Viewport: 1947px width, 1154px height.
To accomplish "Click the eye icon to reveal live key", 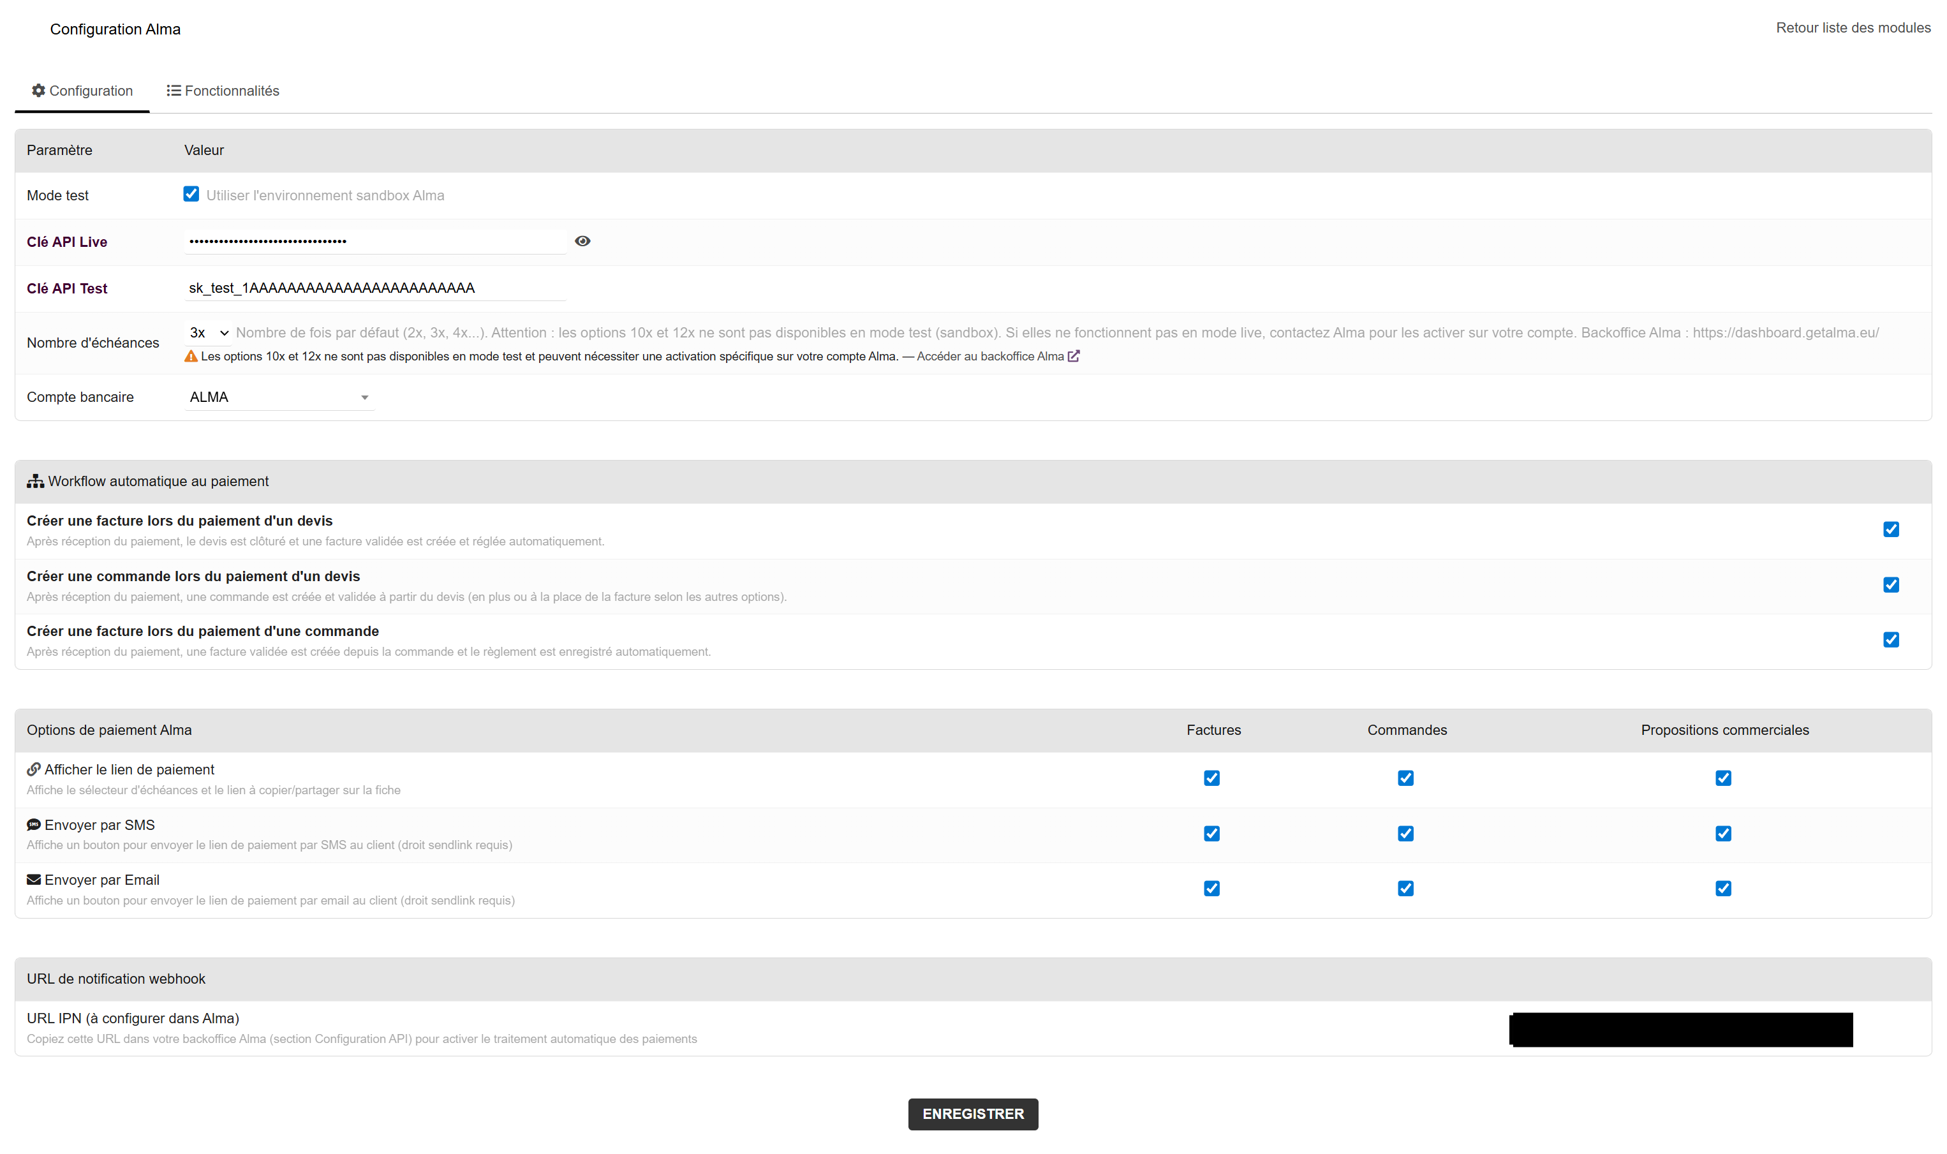I will pos(582,241).
